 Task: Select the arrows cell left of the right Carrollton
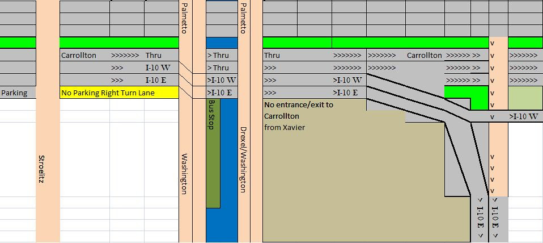point(386,55)
